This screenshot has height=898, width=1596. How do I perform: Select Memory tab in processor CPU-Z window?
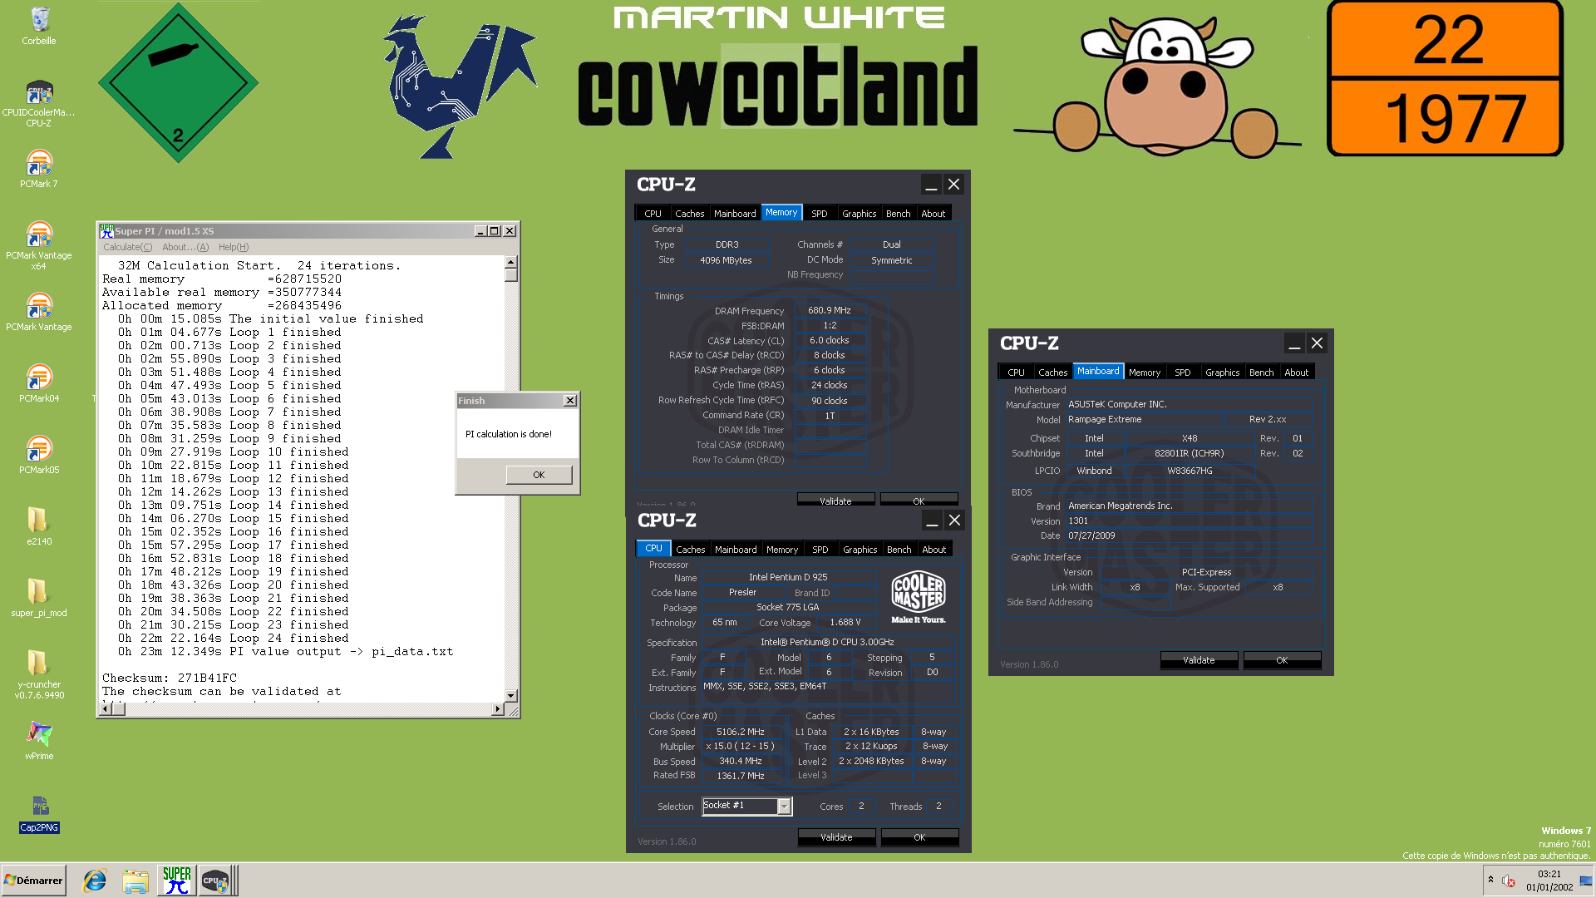point(781,550)
